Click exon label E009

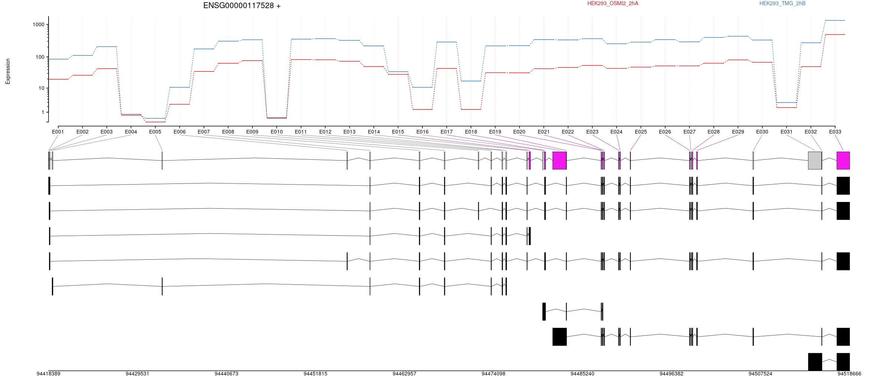point(252,132)
